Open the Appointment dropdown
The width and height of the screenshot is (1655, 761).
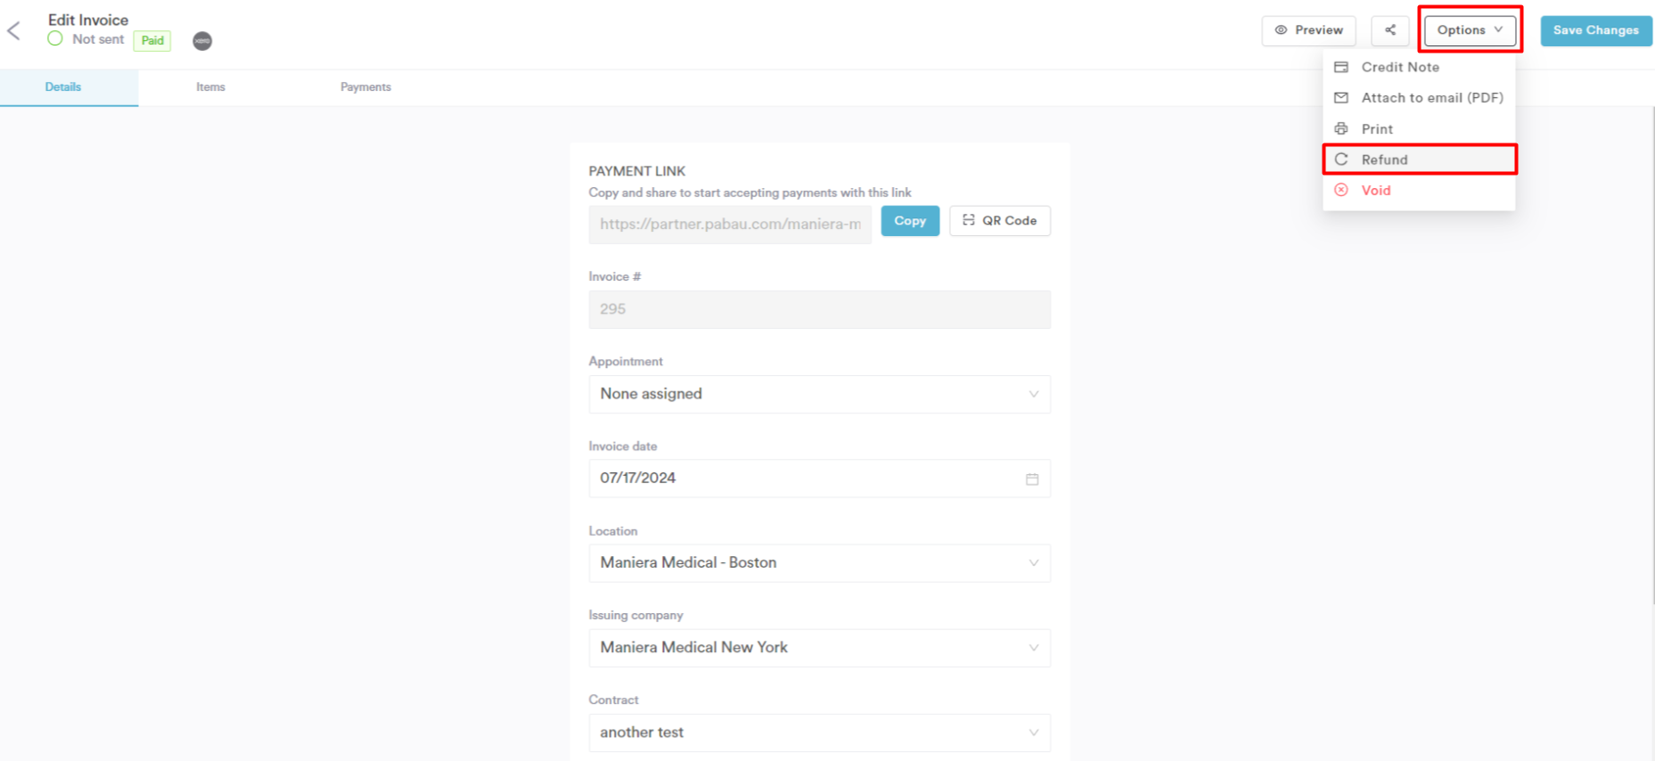tap(819, 394)
